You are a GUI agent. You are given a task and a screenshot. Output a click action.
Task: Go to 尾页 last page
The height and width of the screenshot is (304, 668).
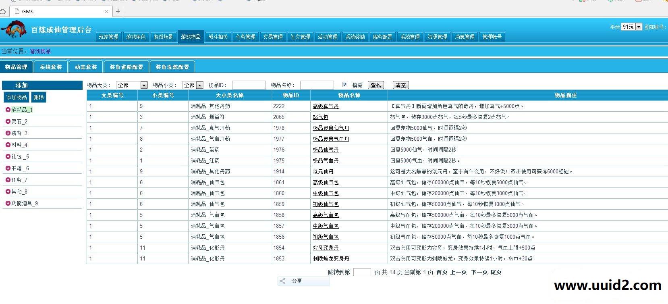(x=496, y=272)
